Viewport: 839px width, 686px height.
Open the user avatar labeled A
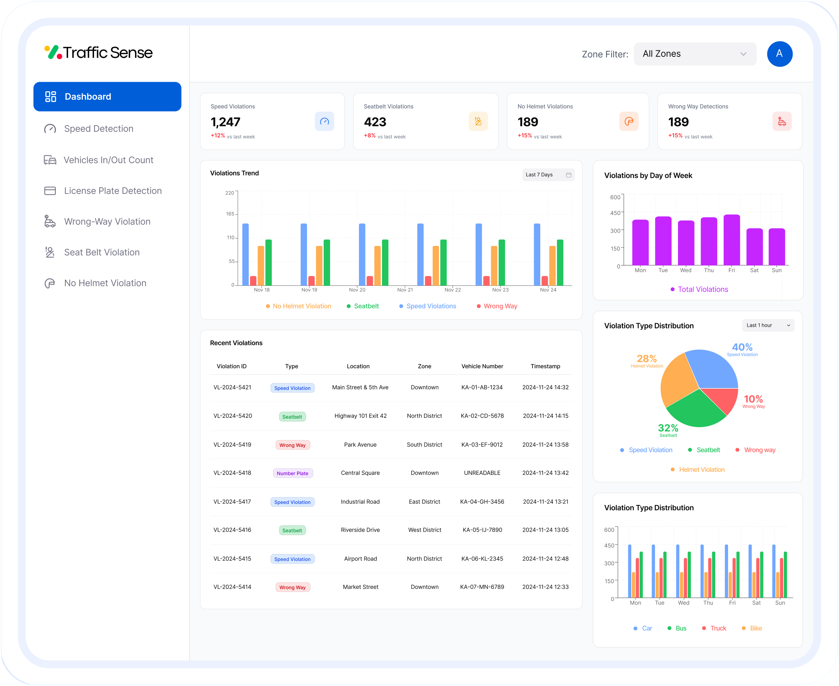[779, 54]
